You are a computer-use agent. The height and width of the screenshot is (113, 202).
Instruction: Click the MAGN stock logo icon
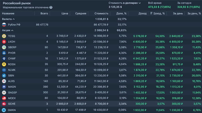click(x=4, y=87)
